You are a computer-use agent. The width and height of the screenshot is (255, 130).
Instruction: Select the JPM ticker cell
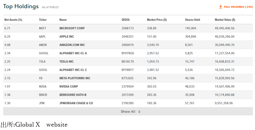point(42,103)
